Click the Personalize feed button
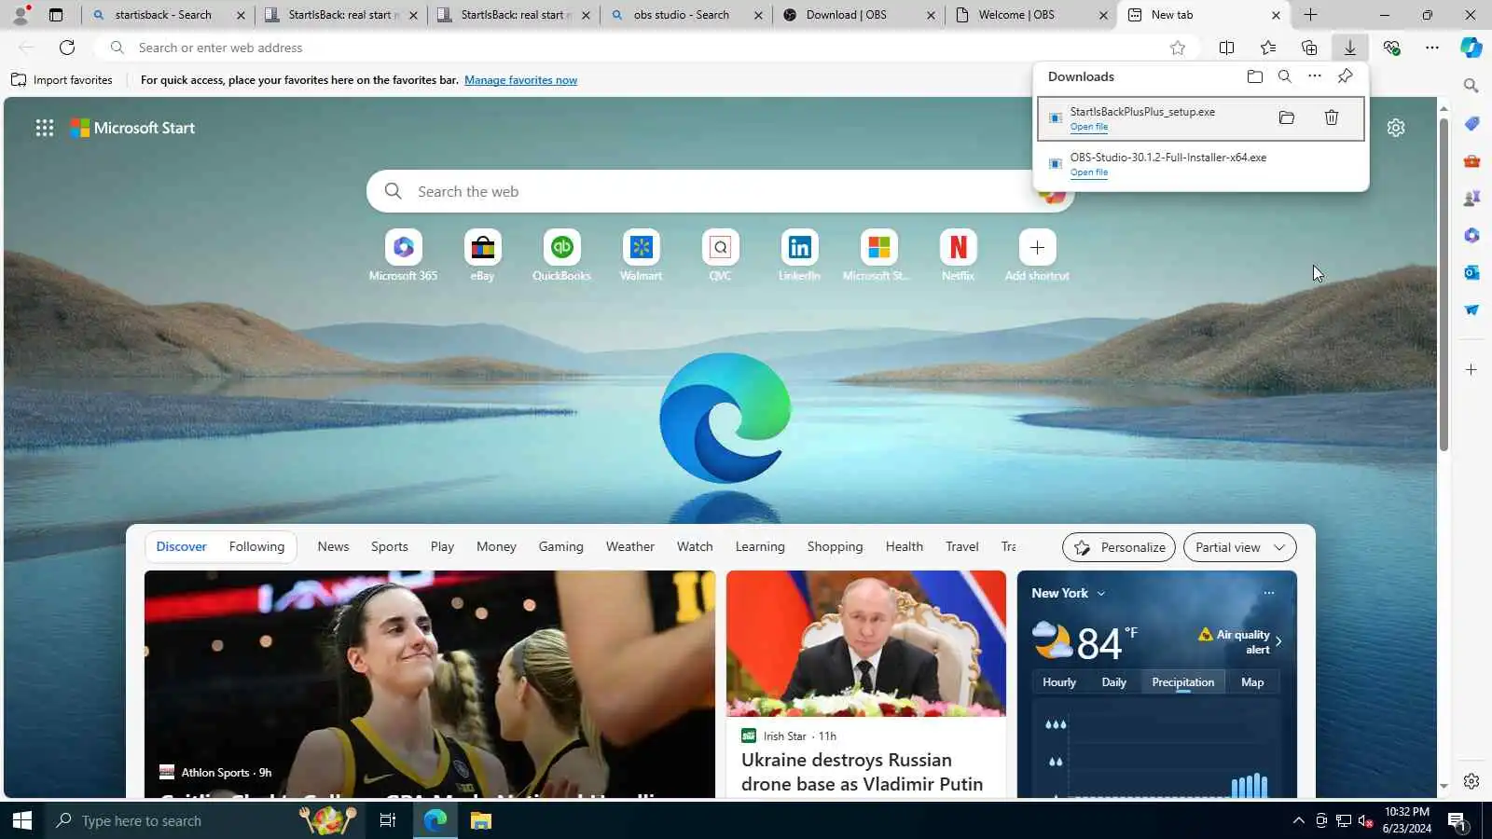 1120,547
